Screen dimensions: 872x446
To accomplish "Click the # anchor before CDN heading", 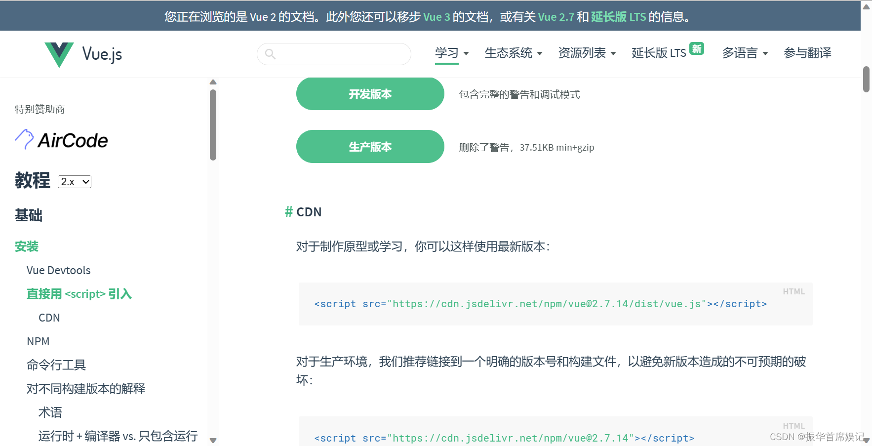I will [289, 212].
